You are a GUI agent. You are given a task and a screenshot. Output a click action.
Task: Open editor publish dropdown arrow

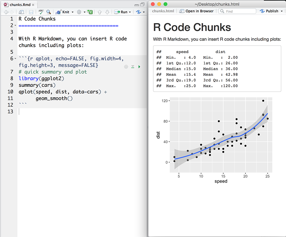pyautogui.click(x=144, y=12)
